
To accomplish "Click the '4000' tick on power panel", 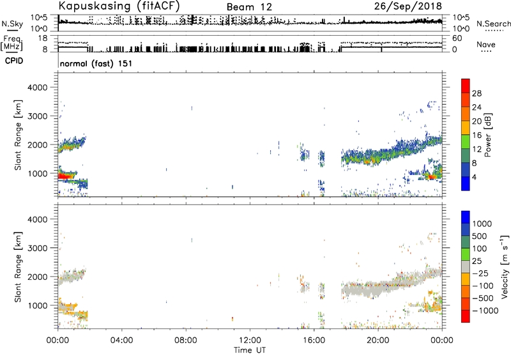I will (x=38, y=88).
